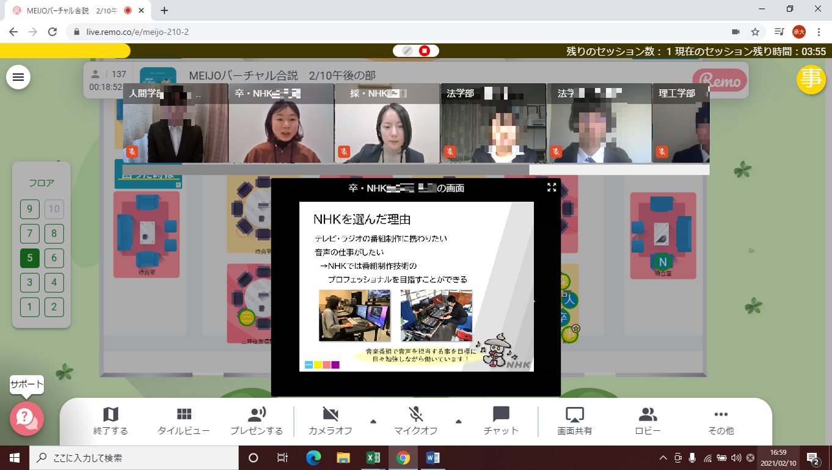Click 終了する to leave the event
The image size is (832, 470).
pos(111,421)
